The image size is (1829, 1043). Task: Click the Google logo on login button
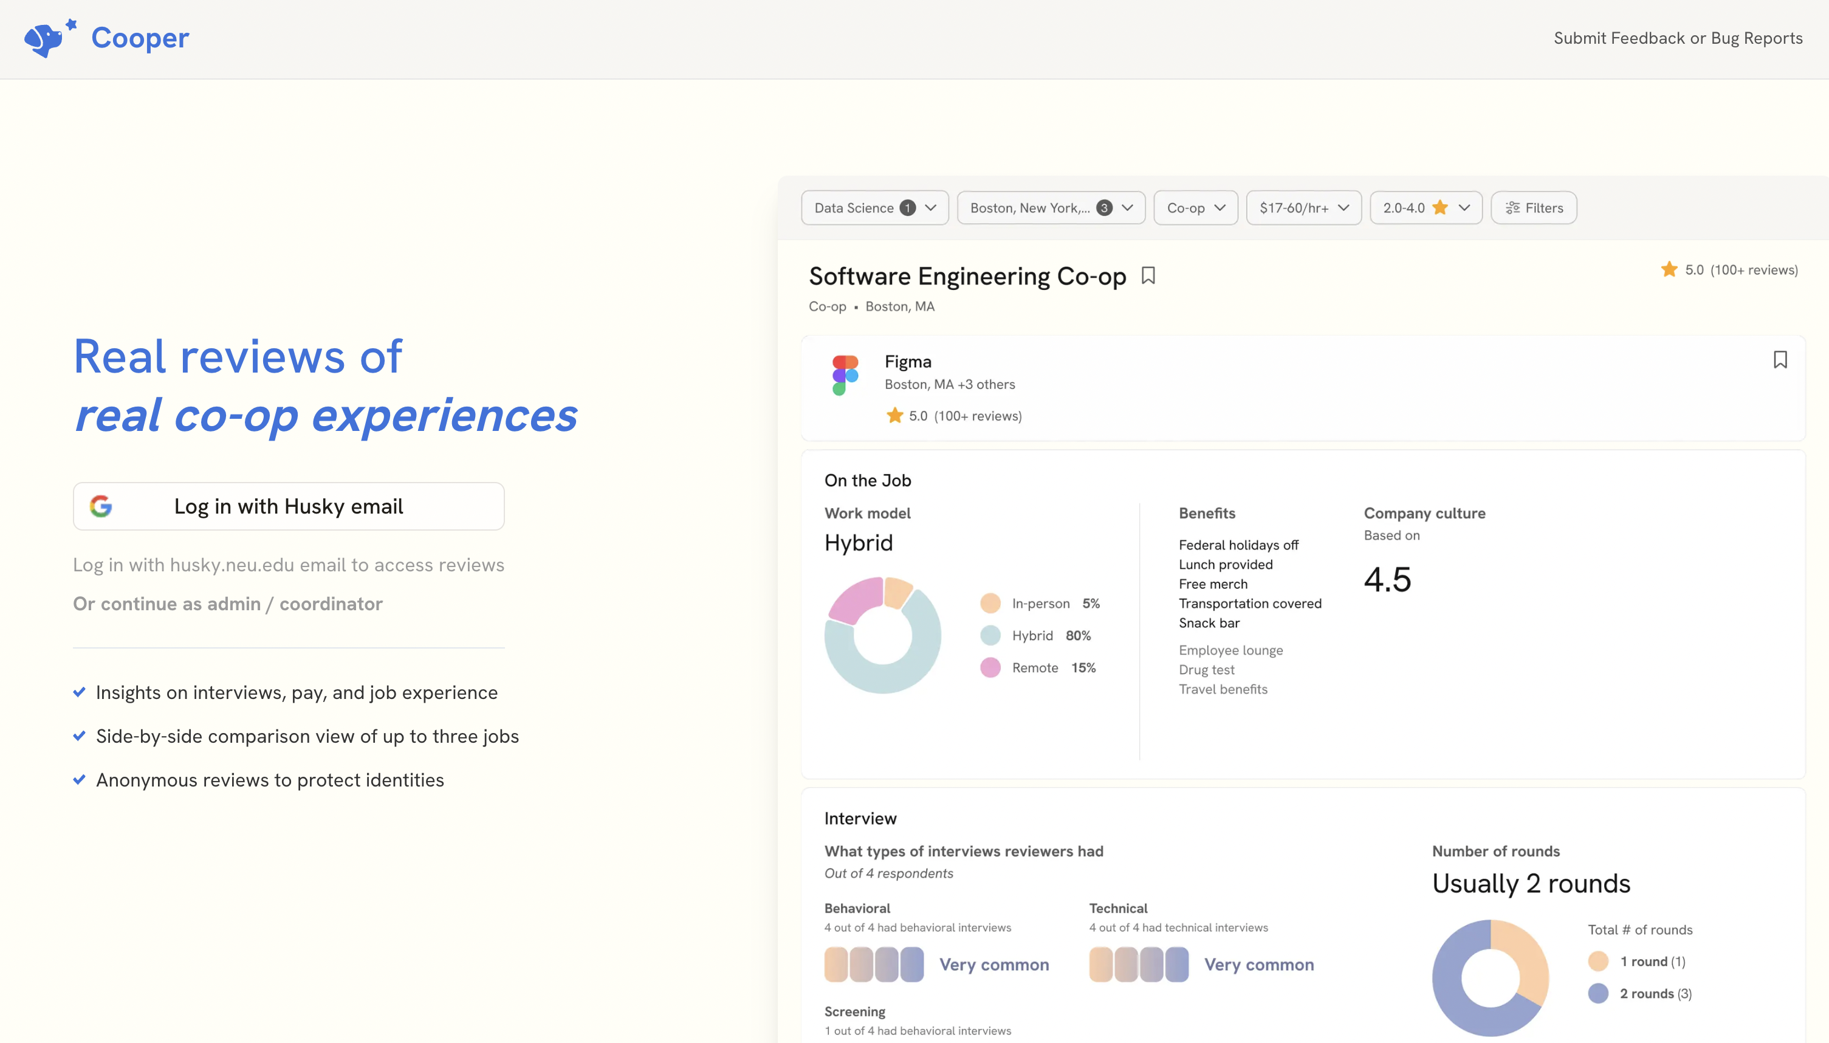pyautogui.click(x=101, y=506)
